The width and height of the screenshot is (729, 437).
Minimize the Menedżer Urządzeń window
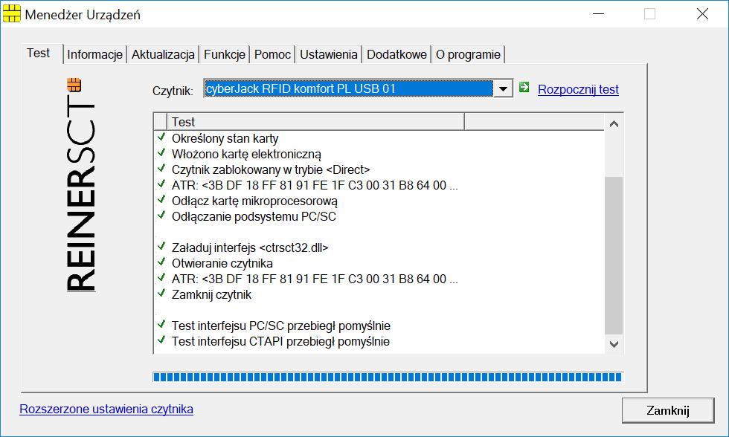tap(598, 14)
